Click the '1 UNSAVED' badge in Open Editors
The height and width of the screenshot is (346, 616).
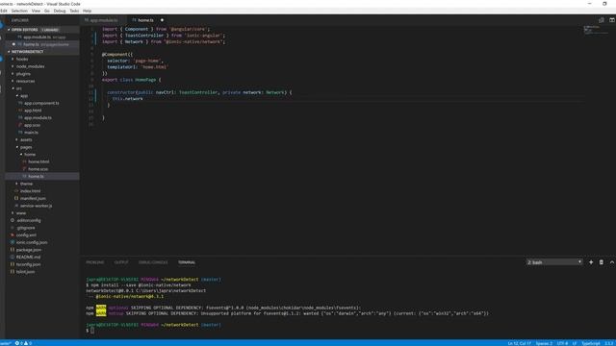click(x=50, y=30)
